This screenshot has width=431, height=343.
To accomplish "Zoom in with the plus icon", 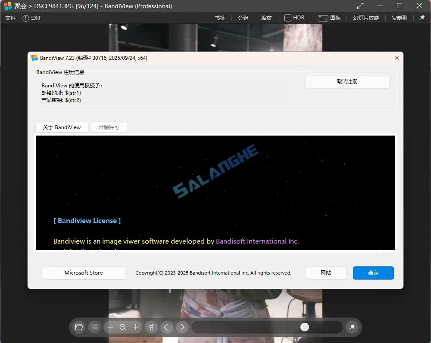I will click(x=136, y=327).
